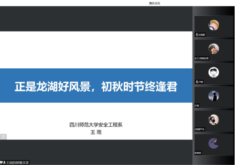
Task: Select the second participant's round avatar
Action: pos(214,49)
